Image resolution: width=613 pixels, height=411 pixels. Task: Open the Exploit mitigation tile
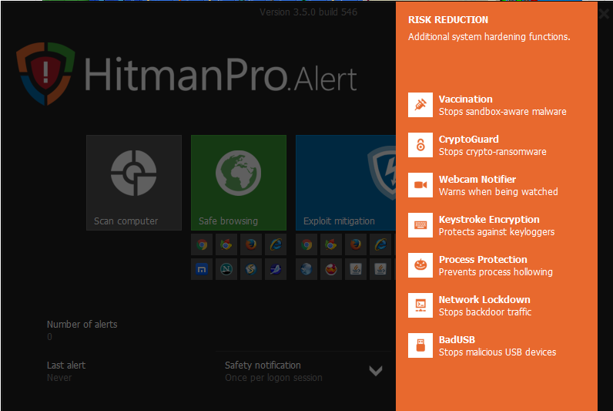pos(346,183)
